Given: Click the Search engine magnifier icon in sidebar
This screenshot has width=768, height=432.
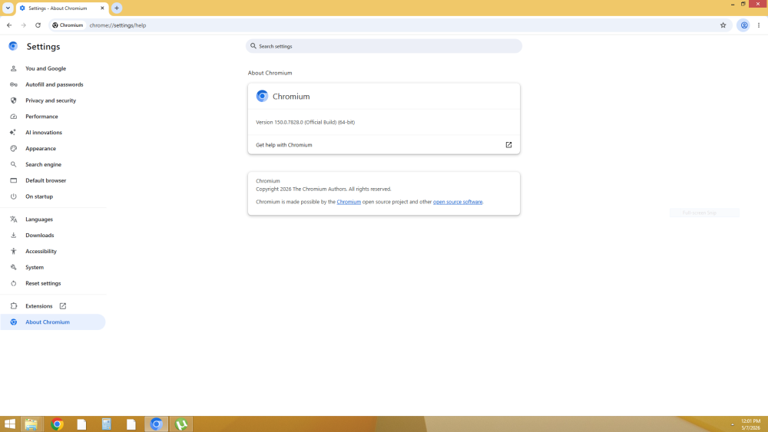Looking at the screenshot, I should [13, 164].
